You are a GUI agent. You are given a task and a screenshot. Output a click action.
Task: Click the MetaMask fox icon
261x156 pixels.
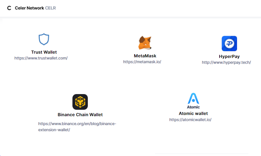pyautogui.click(x=145, y=43)
